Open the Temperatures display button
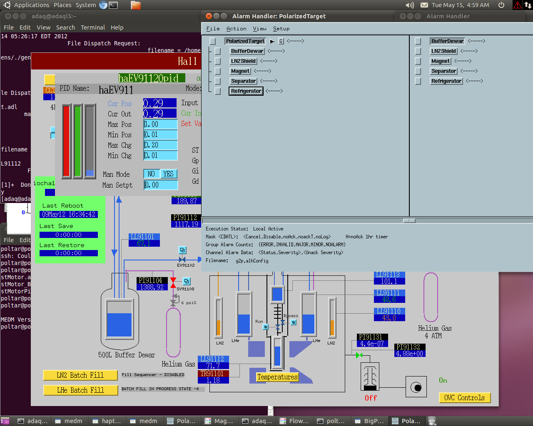The width and height of the screenshot is (533, 426). coord(277,377)
